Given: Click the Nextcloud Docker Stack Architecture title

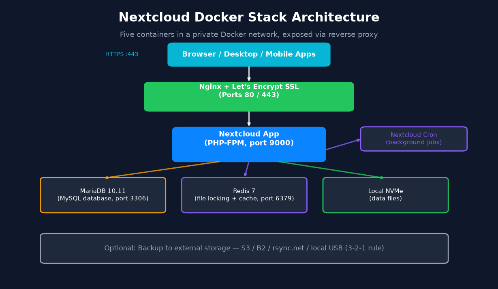Looking at the screenshot, I should (249, 17).
